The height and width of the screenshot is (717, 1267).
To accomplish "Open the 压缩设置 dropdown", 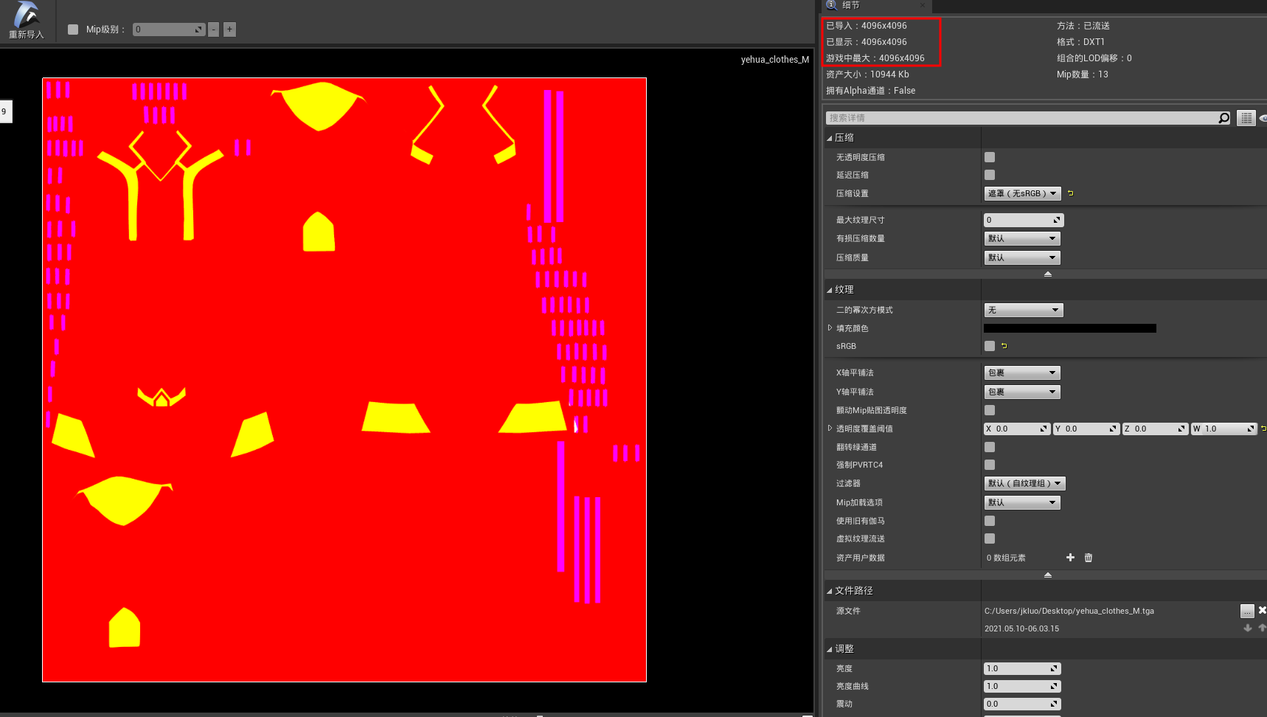I will tap(1022, 193).
